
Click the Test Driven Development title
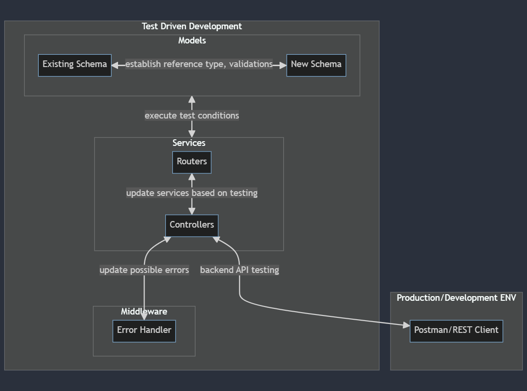click(191, 26)
